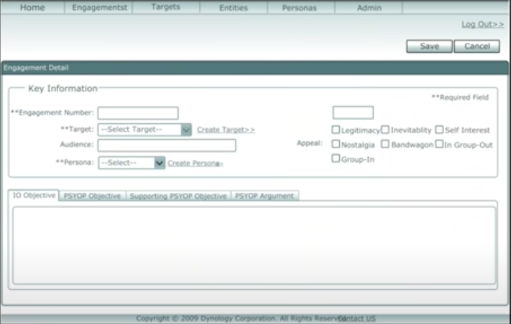
Task: Click inside the IO Objective text area
Action: (x=254, y=246)
